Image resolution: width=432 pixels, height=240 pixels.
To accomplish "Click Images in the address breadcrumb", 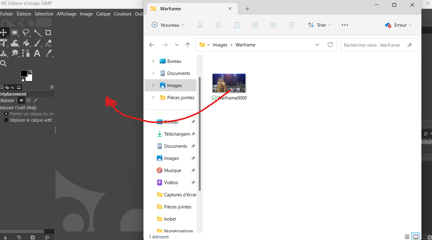I will click(220, 45).
